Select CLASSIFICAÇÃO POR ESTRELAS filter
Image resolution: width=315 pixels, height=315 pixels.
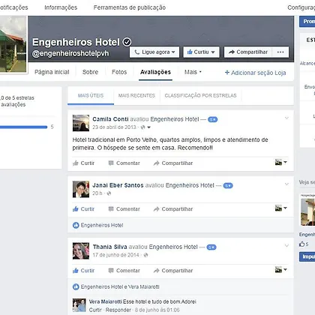[200, 95]
